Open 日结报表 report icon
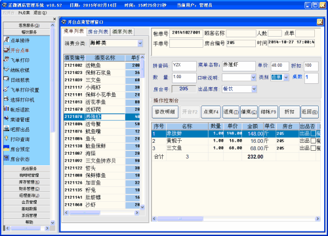 point(7,79)
